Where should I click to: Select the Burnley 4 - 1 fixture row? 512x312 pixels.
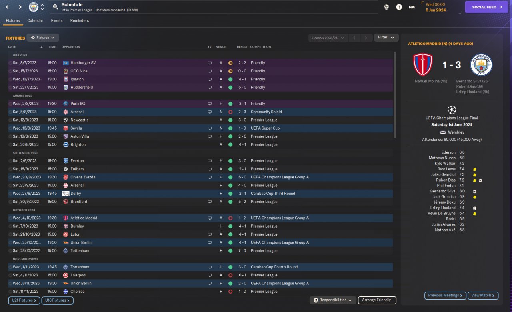(x=200, y=226)
